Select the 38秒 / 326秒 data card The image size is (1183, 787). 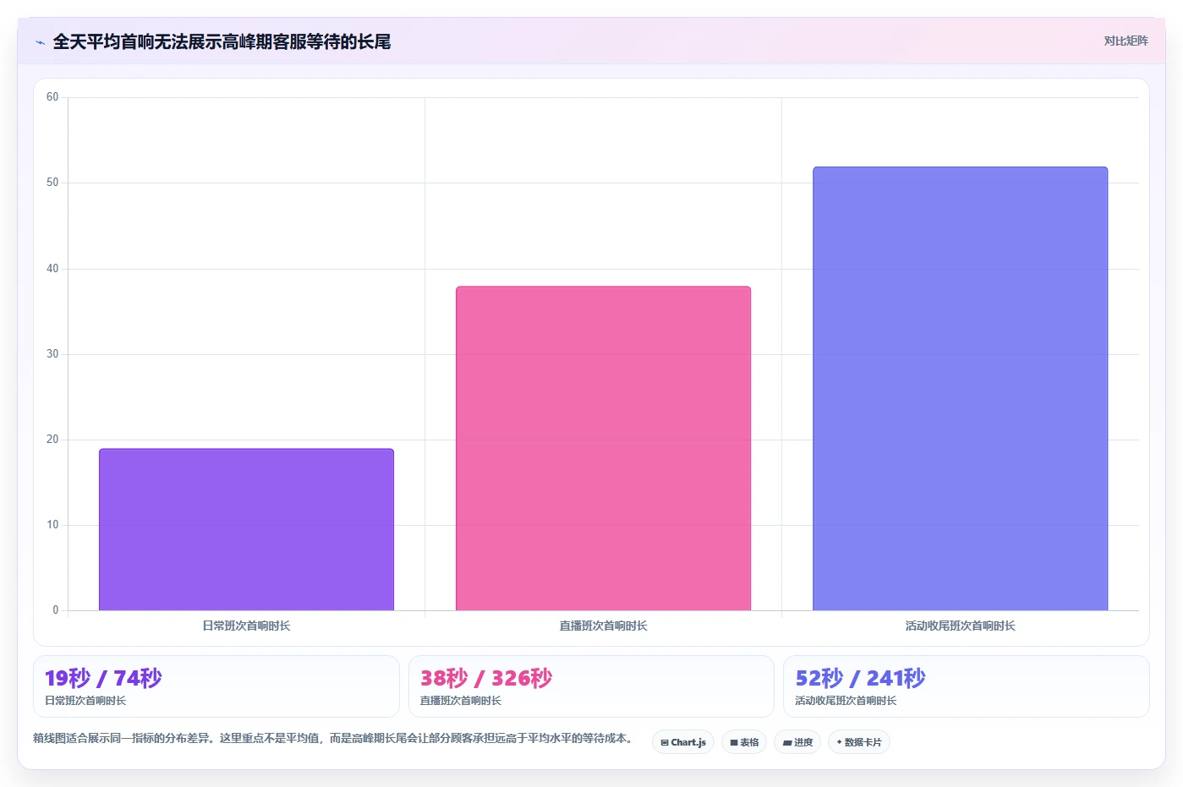coord(591,686)
